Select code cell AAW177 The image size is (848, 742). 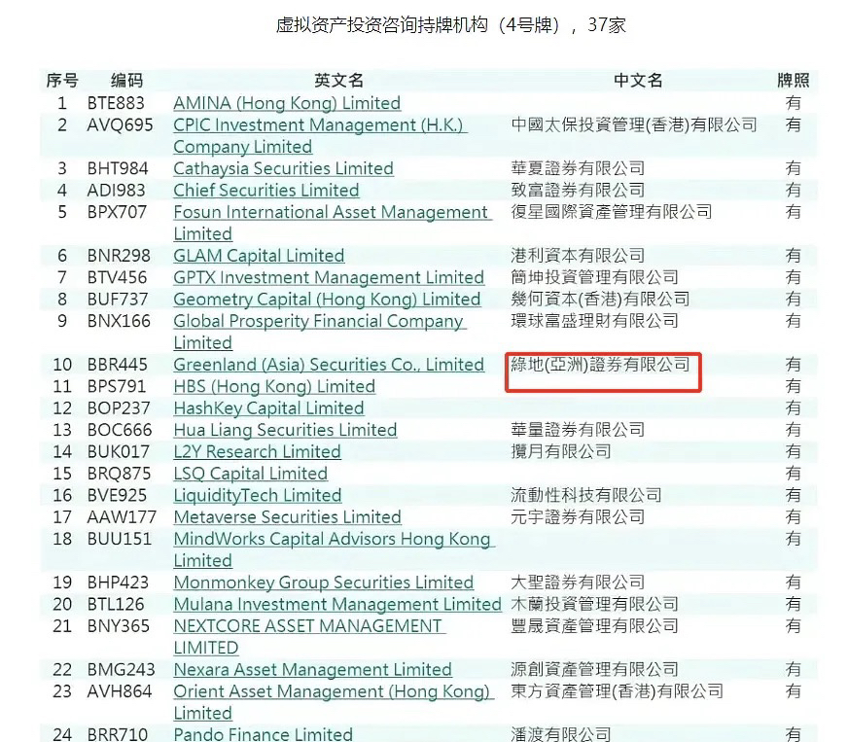pyautogui.click(x=122, y=517)
